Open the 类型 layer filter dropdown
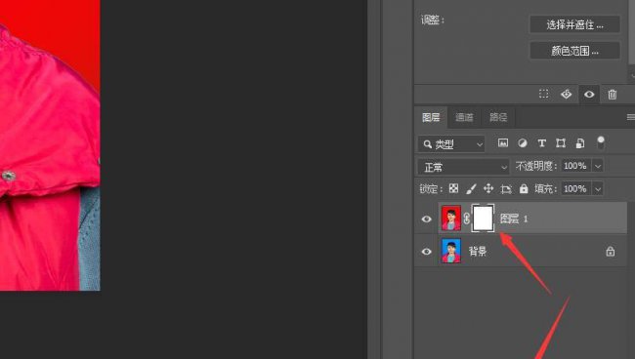 coord(451,144)
